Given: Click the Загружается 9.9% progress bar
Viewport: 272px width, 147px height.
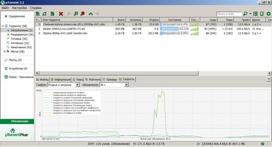Looking at the screenshot, I should tap(174, 33).
